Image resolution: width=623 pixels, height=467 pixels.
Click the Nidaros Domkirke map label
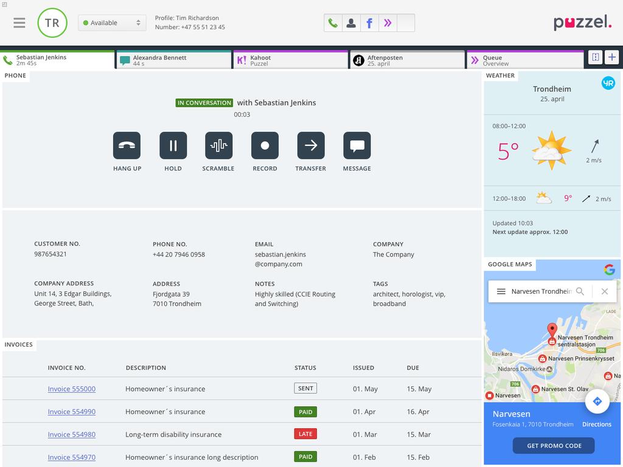521,369
